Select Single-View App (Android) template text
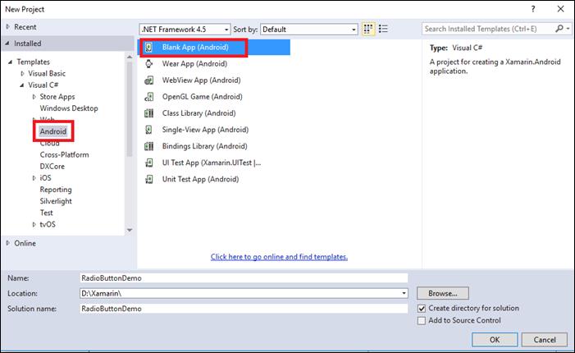The width and height of the screenshot is (575, 353). click(x=205, y=130)
